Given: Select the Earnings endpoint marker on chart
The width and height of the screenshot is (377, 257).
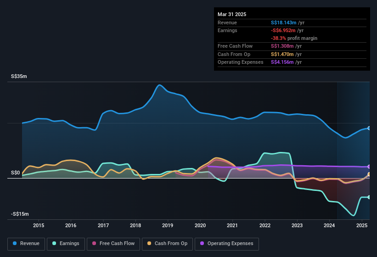Looking at the screenshot, I should 369,197.
